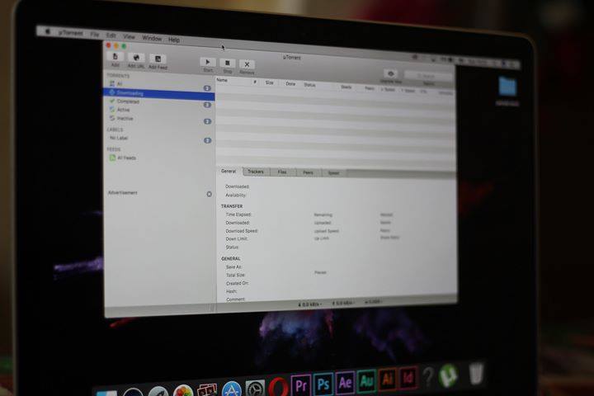Select All in the Torrents sidebar

coord(120,84)
